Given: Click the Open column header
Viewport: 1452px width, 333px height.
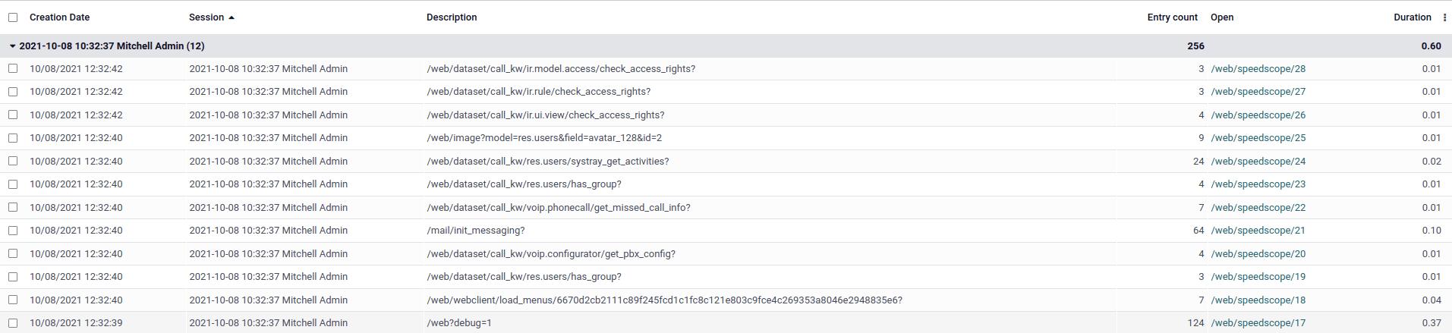Looking at the screenshot, I should (1221, 17).
